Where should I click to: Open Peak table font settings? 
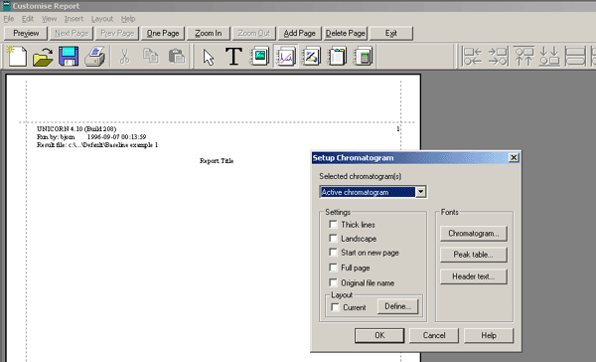point(473,255)
